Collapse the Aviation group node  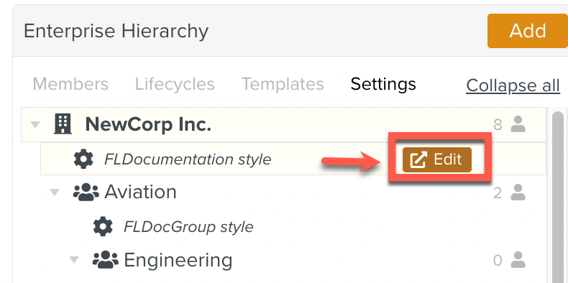[x=55, y=192]
